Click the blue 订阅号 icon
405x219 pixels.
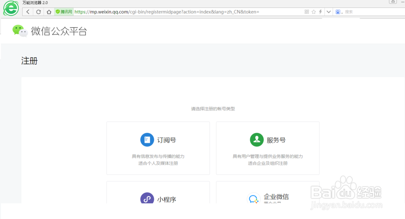click(x=147, y=140)
